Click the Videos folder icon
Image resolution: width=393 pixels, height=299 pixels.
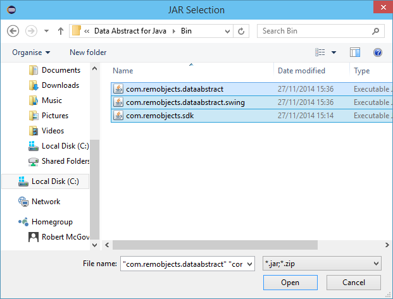[34, 131]
